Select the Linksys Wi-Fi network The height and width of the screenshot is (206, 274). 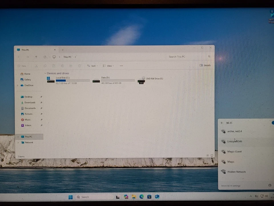tap(246, 142)
